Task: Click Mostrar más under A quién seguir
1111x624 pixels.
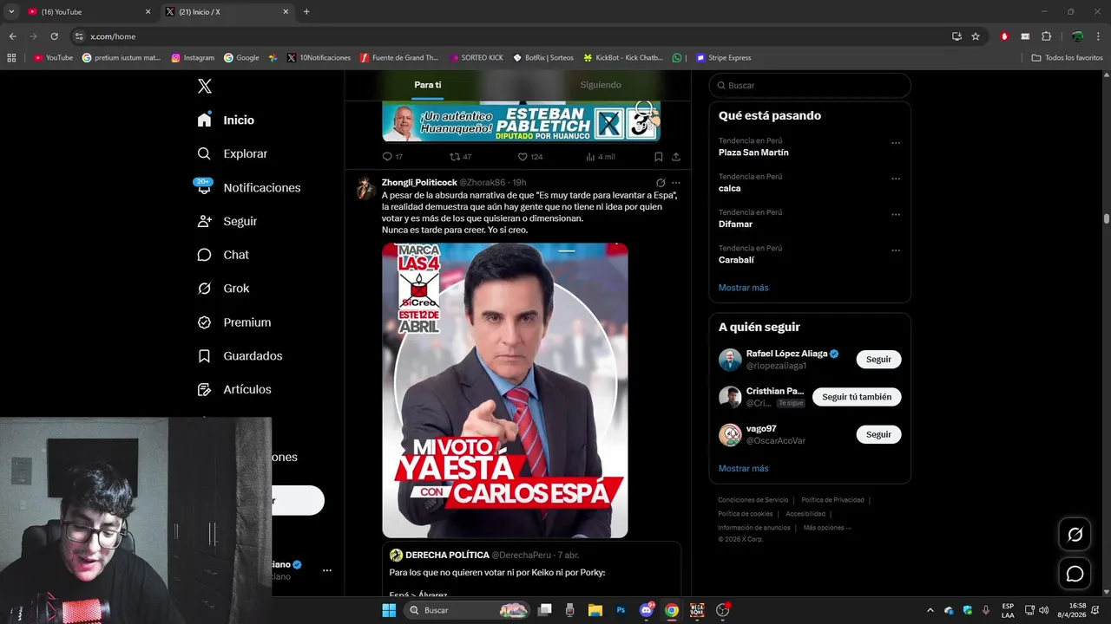Action: pos(743,469)
